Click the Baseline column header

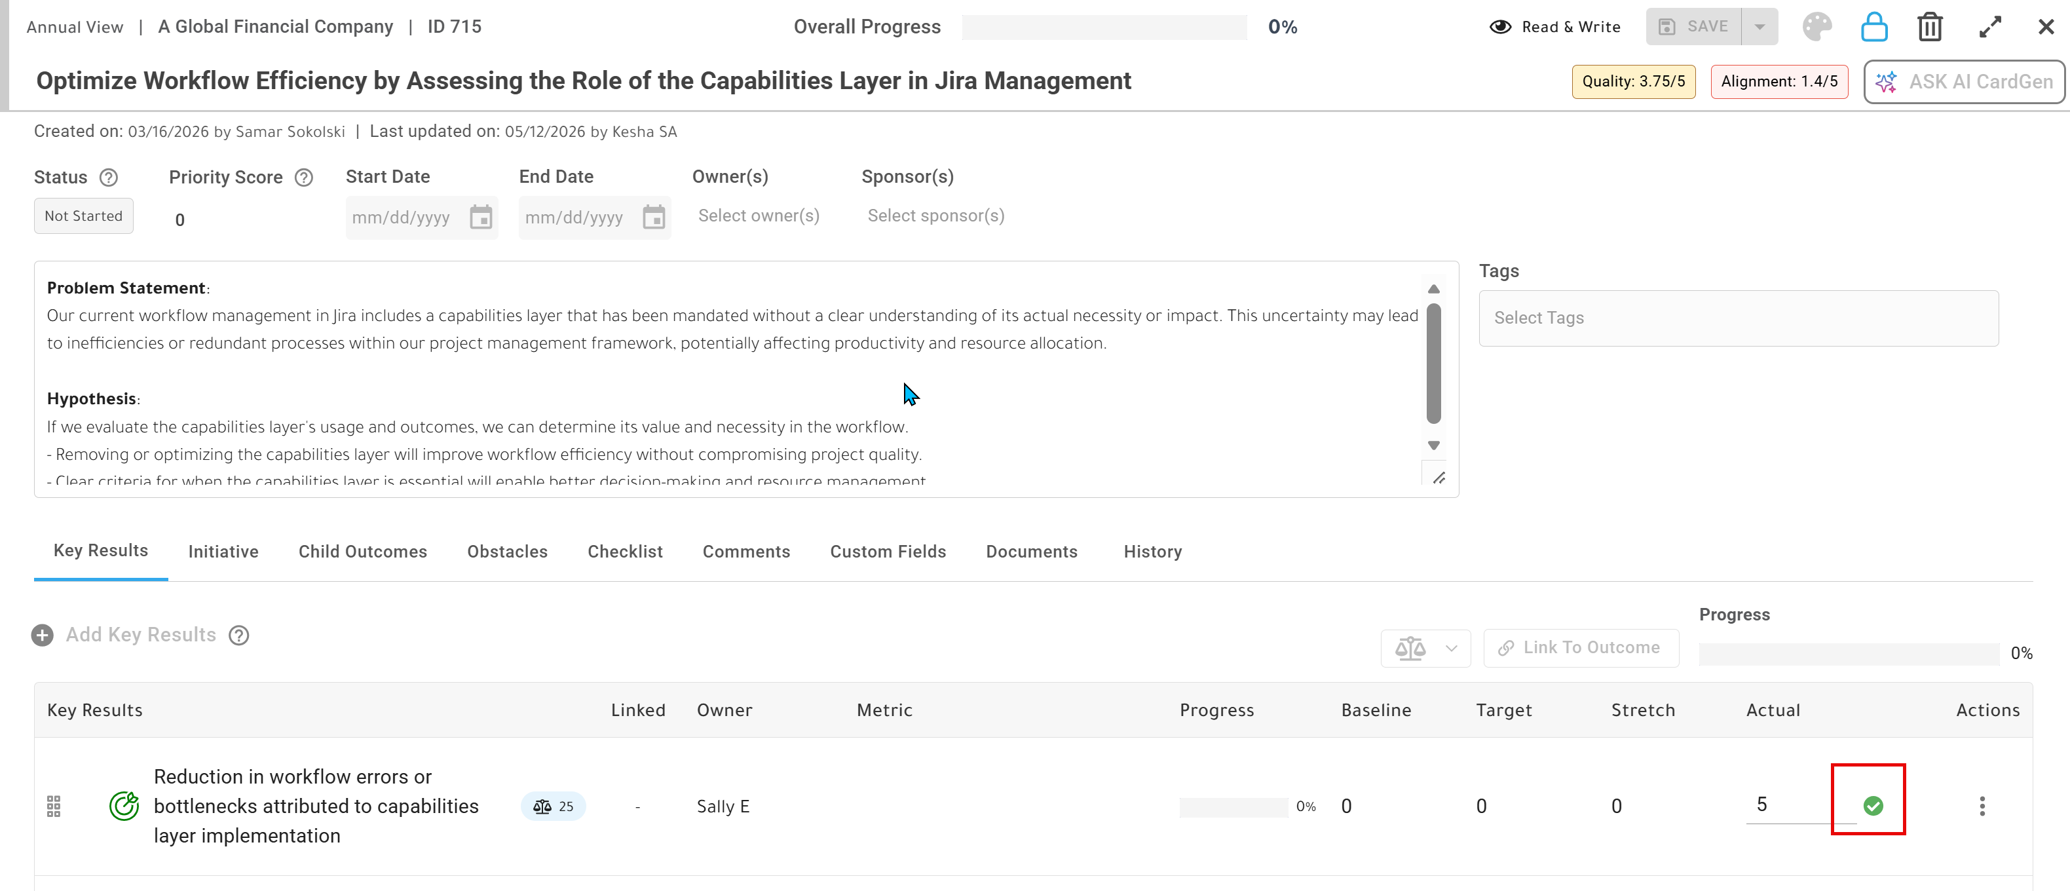pyautogui.click(x=1376, y=710)
